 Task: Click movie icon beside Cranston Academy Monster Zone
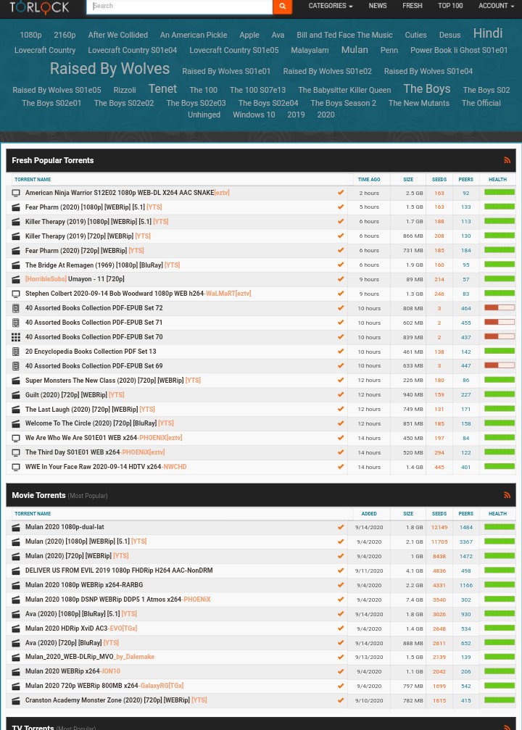16,700
